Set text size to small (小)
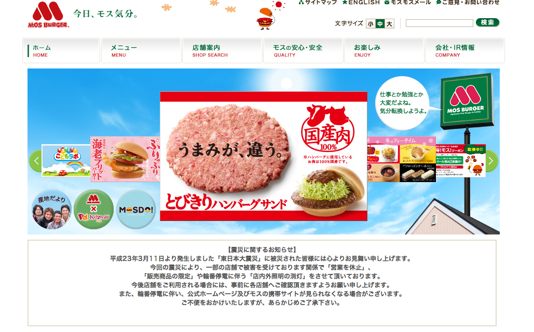Image resolution: width=534 pixels, height=332 pixels. pyautogui.click(x=371, y=23)
